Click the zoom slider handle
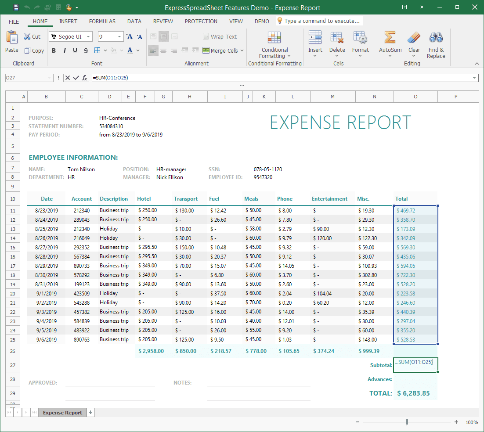This screenshot has width=484, height=432. coord(407,422)
